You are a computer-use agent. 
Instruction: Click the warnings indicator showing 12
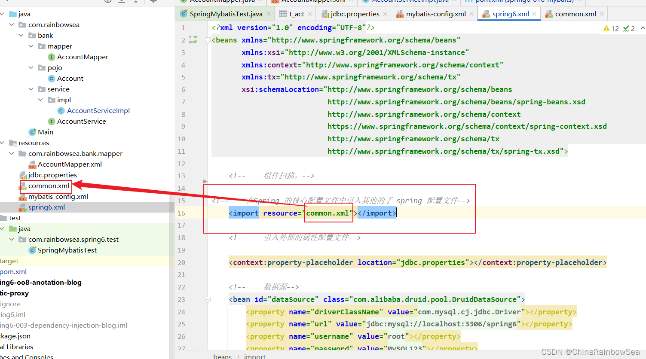611,28
